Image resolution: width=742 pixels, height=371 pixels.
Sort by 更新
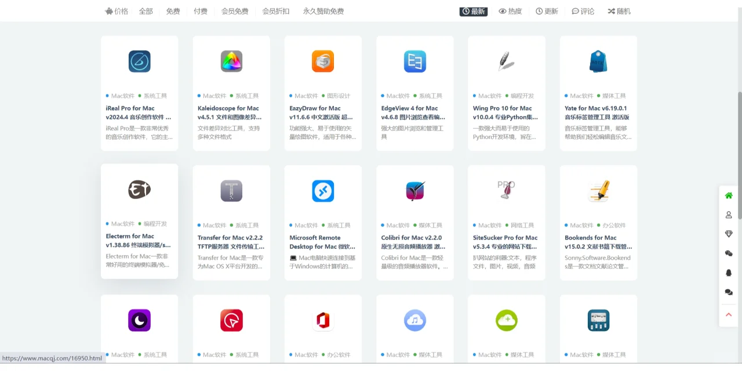547,11
